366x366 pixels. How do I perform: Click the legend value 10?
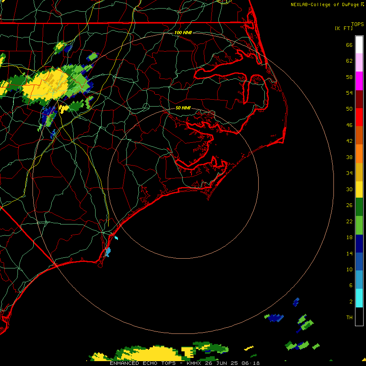click(349, 269)
